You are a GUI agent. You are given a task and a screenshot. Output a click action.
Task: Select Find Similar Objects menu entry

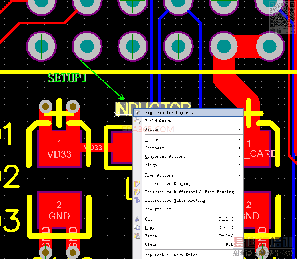(x=188, y=112)
